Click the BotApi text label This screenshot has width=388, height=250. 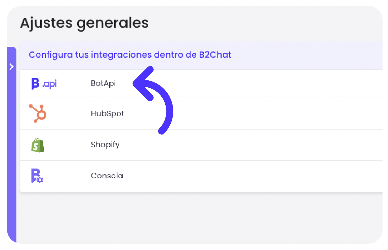(103, 83)
